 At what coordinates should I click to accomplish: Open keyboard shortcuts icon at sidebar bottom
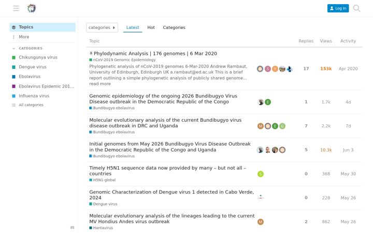73,227
